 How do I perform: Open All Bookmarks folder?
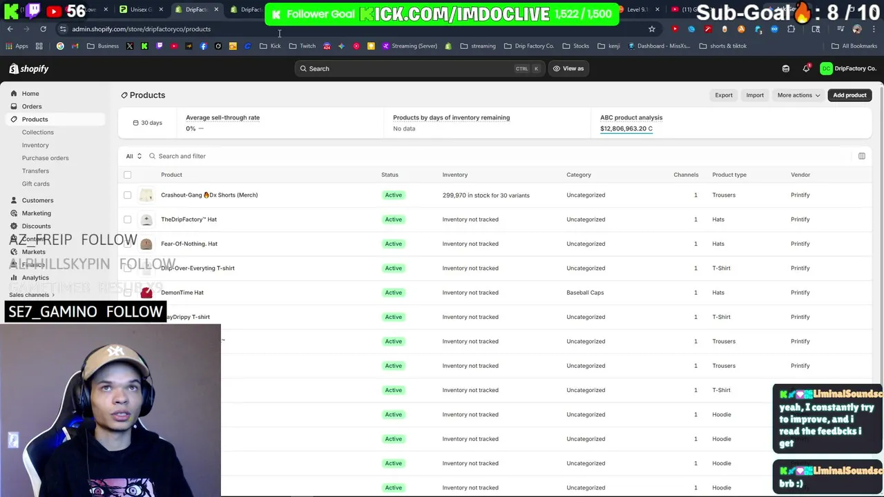(x=854, y=46)
